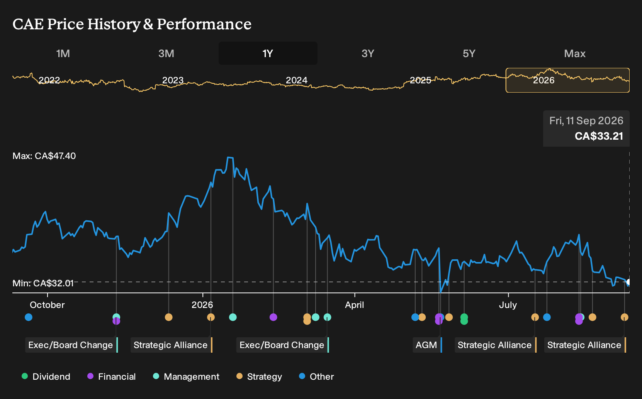This screenshot has height=399, width=642.
Task: Click the July axis label
Action: coord(508,305)
